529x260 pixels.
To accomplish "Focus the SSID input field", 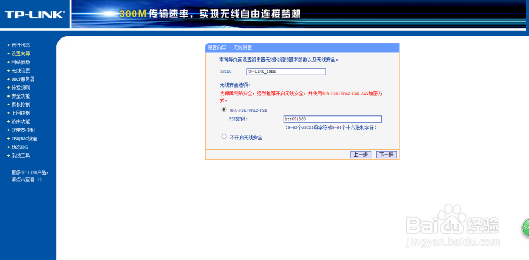I will [x=286, y=72].
